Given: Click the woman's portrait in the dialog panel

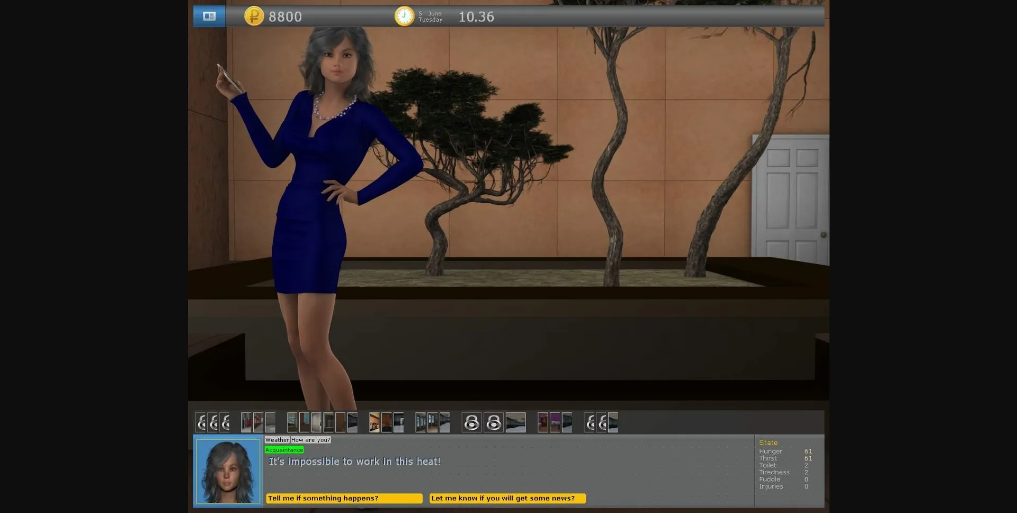Looking at the screenshot, I should [x=227, y=470].
